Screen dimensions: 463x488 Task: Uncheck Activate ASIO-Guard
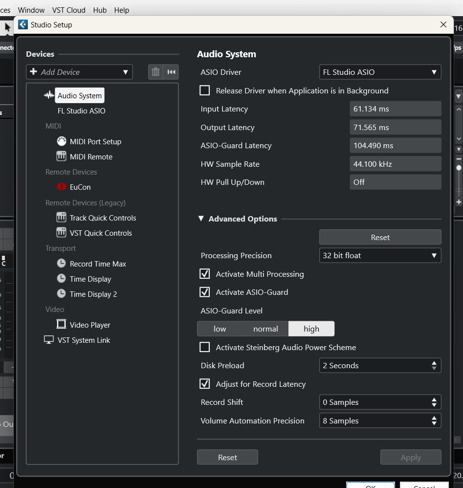[204, 292]
